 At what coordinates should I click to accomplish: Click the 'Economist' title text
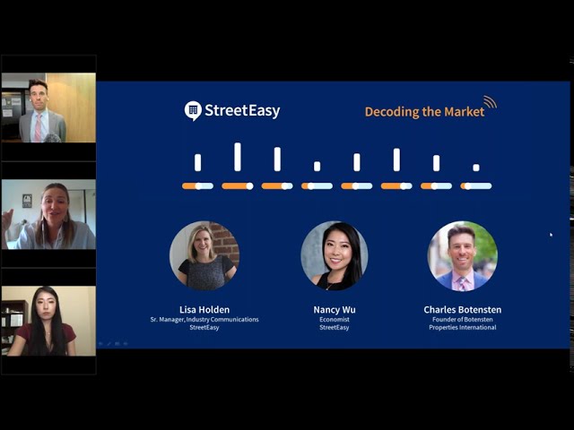coord(335,320)
